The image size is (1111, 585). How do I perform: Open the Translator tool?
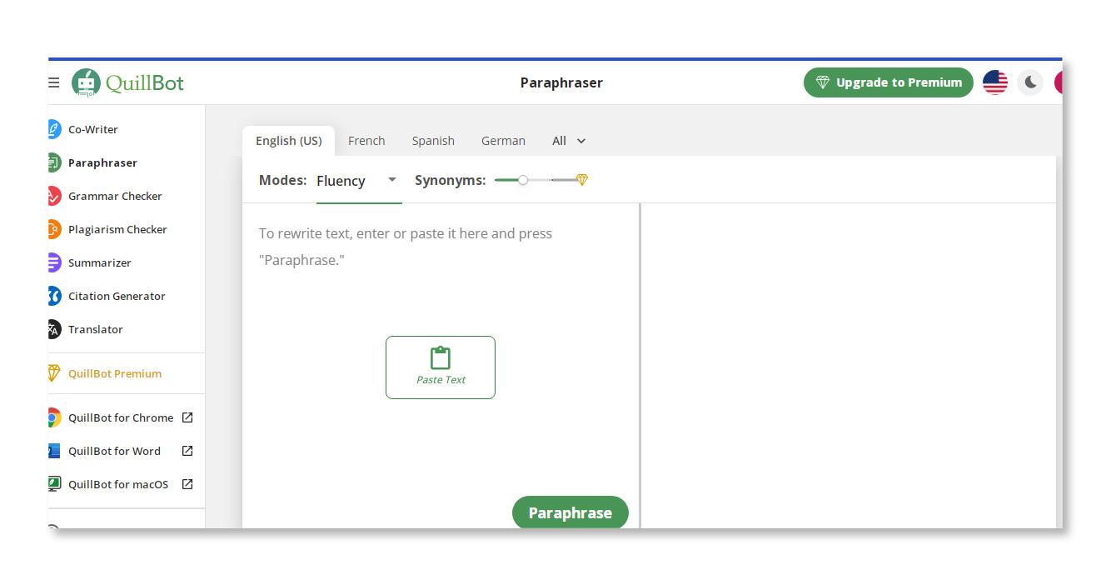point(95,329)
